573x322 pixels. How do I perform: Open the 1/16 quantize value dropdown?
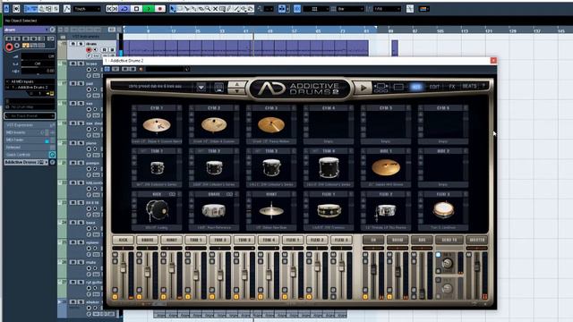(387, 8)
